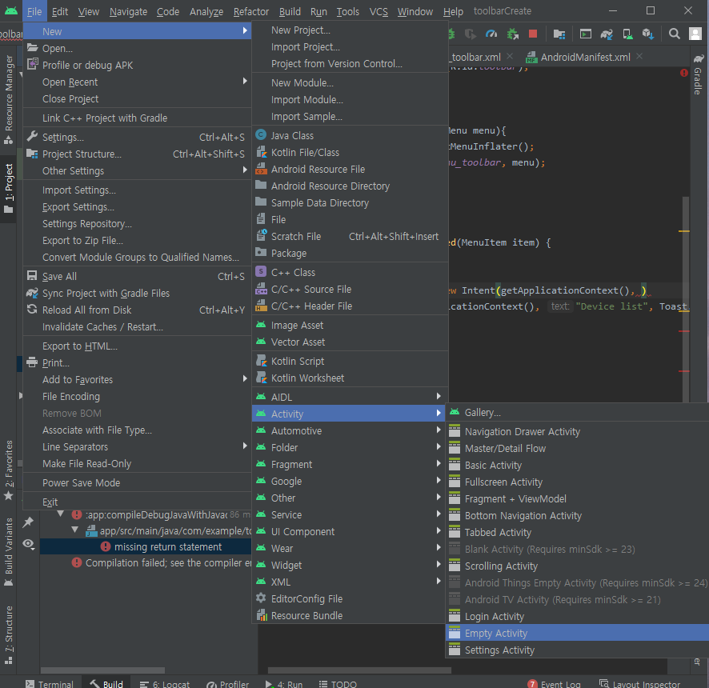Open the Edit menu
The width and height of the screenshot is (709, 688).
[x=60, y=11]
